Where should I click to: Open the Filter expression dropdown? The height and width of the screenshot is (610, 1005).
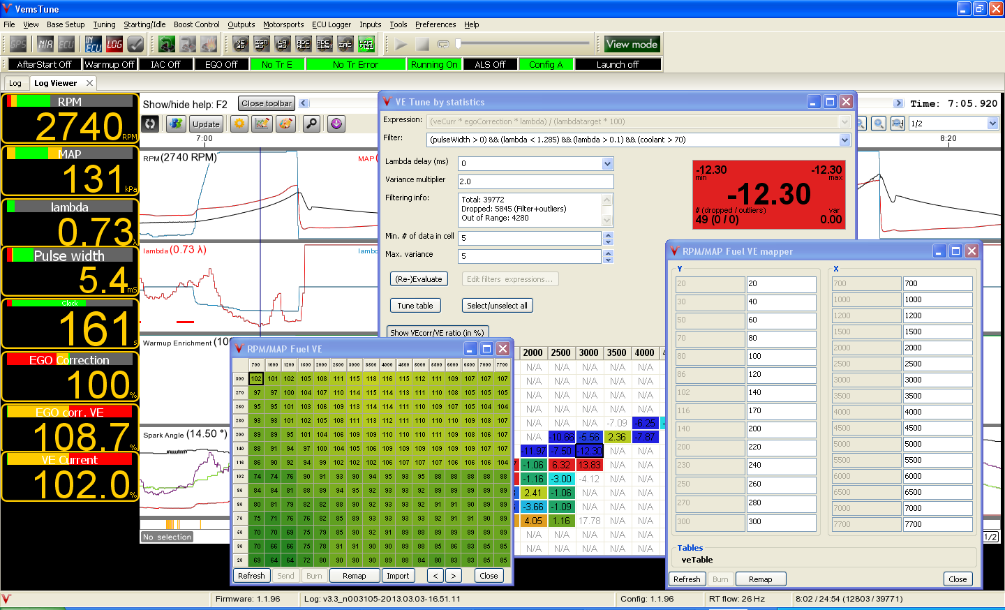coord(844,140)
